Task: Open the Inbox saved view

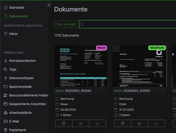Action: pyautogui.click(x=13, y=34)
